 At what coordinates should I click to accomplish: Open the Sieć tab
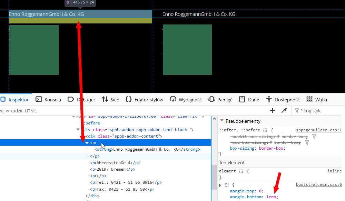point(110,100)
